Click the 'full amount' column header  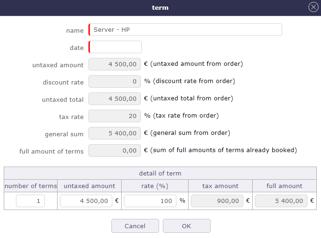(x=285, y=186)
